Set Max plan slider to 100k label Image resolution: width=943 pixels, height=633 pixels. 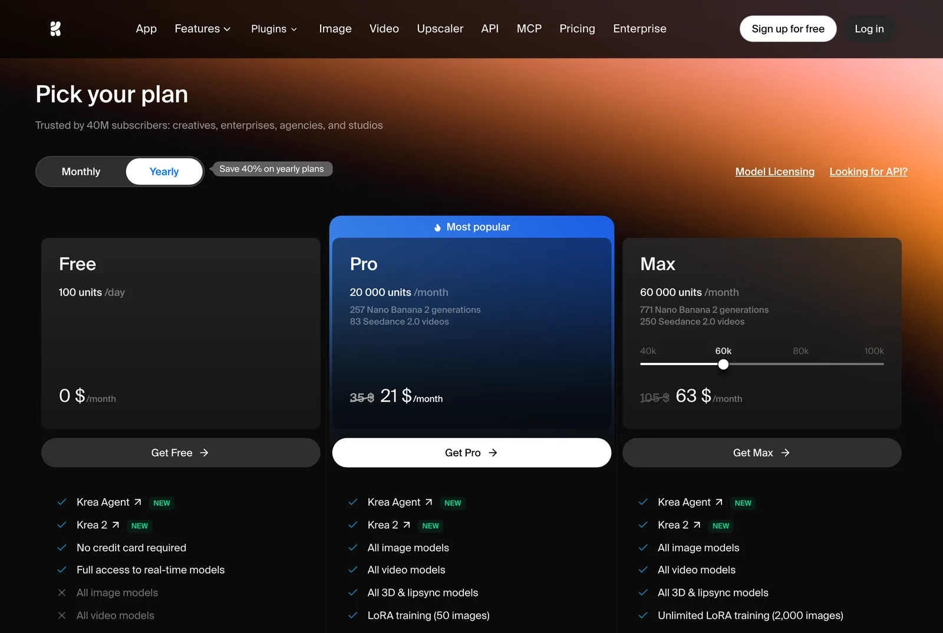tap(874, 351)
